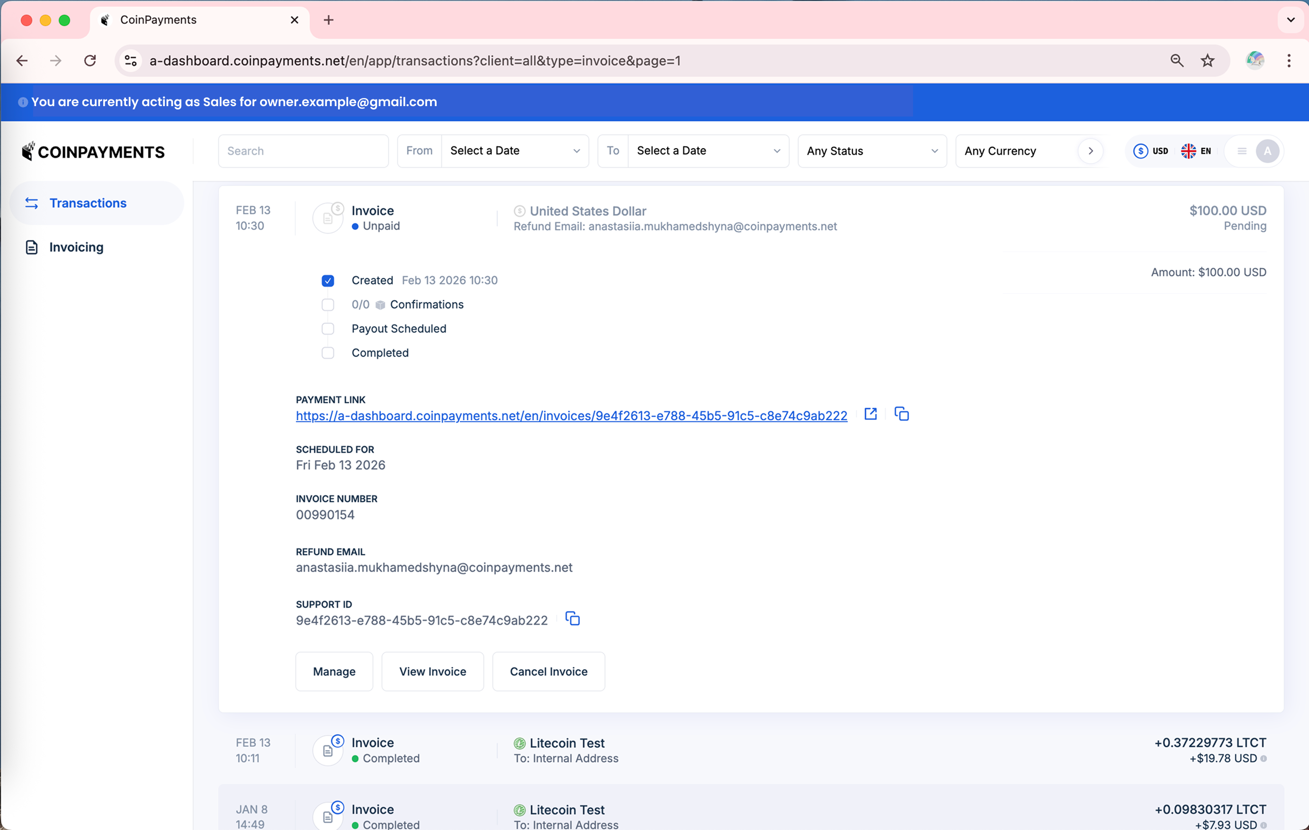Screen dimensions: 1309x830
Task: Click the refund email under REFUND EMAIL
Action: pos(434,567)
